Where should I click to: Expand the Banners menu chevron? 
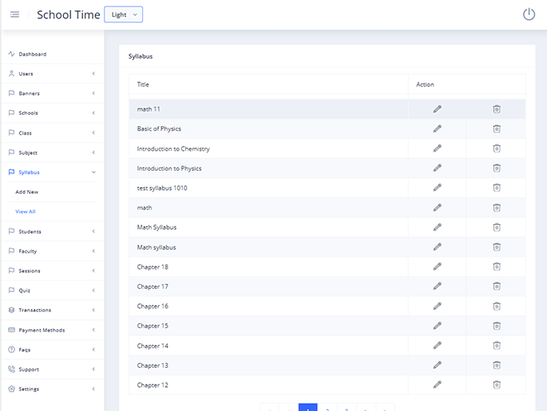click(93, 93)
